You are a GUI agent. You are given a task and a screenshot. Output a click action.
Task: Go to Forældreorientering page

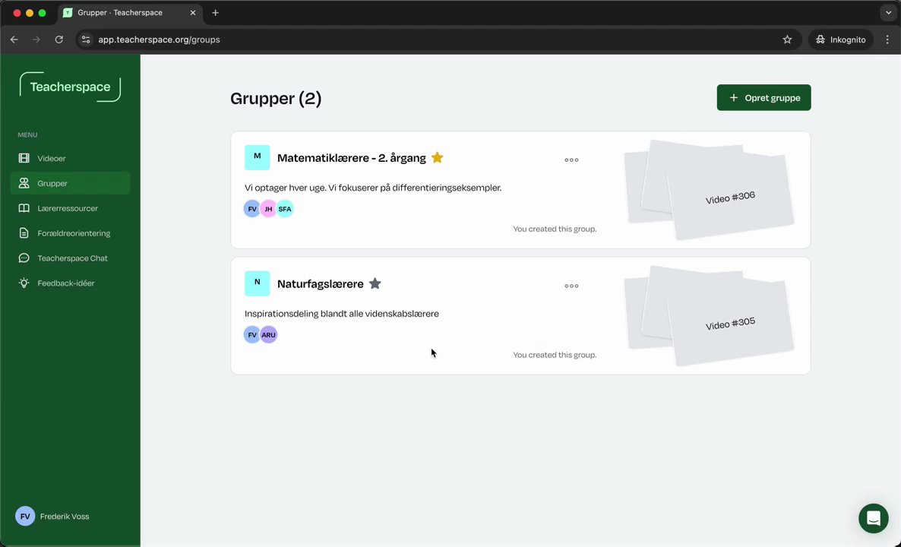[70, 233]
